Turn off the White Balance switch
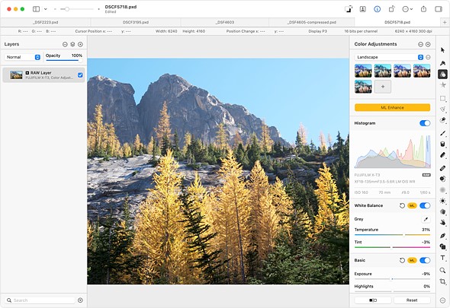450x308 pixels. coord(425,205)
